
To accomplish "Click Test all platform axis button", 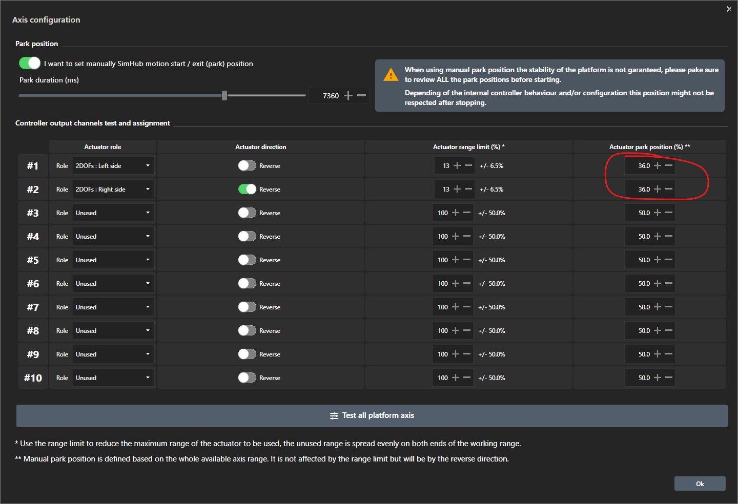I will [372, 416].
